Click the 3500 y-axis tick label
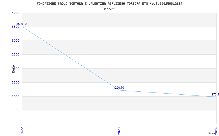The height and width of the screenshot is (136, 219). (16, 27)
